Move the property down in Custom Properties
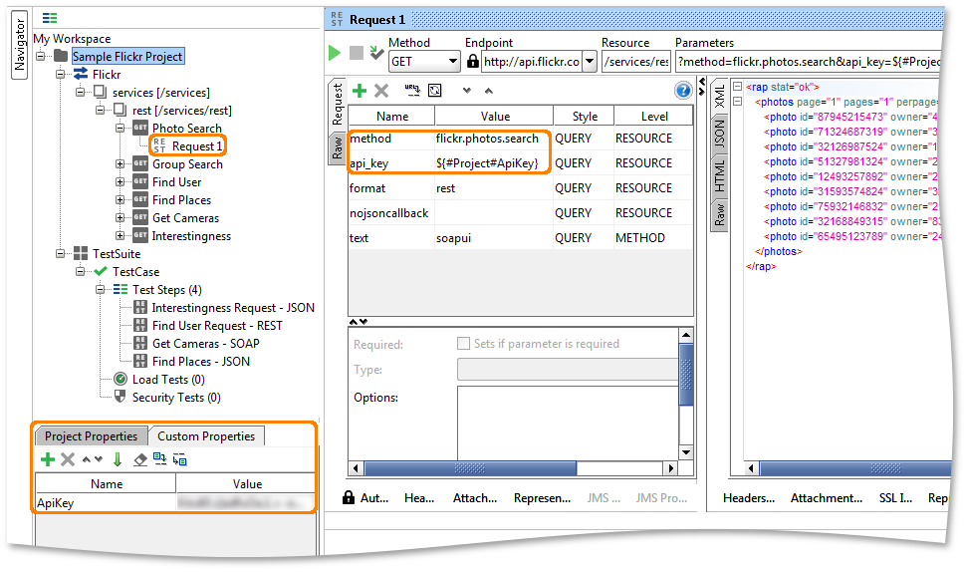Screen dimensions: 967x572 98,459
